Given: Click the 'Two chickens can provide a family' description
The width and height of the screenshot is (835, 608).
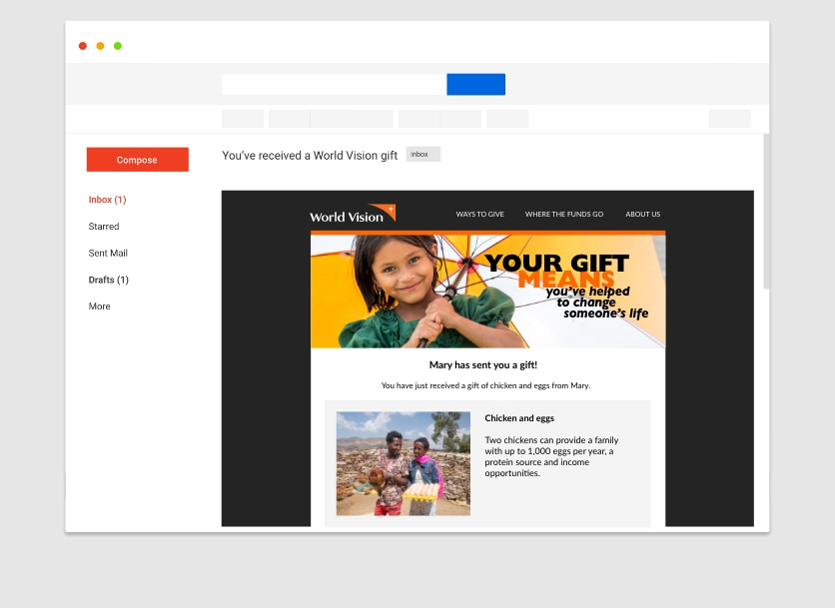Looking at the screenshot, I should pyautogui.click(x=551, y=457).
